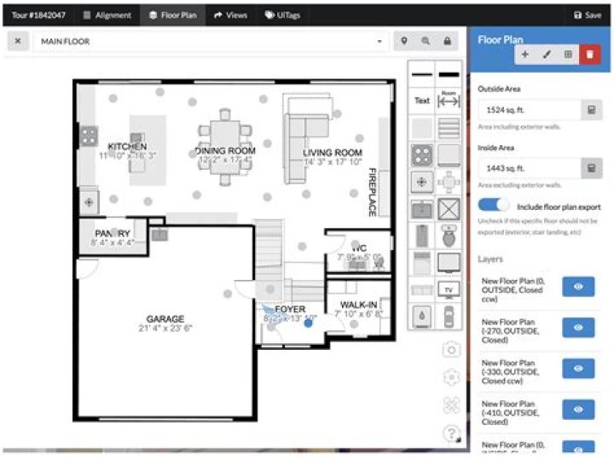The image size is (614, 460).
Task: Add the screen item labeled TV
Action: pos(449,290)
